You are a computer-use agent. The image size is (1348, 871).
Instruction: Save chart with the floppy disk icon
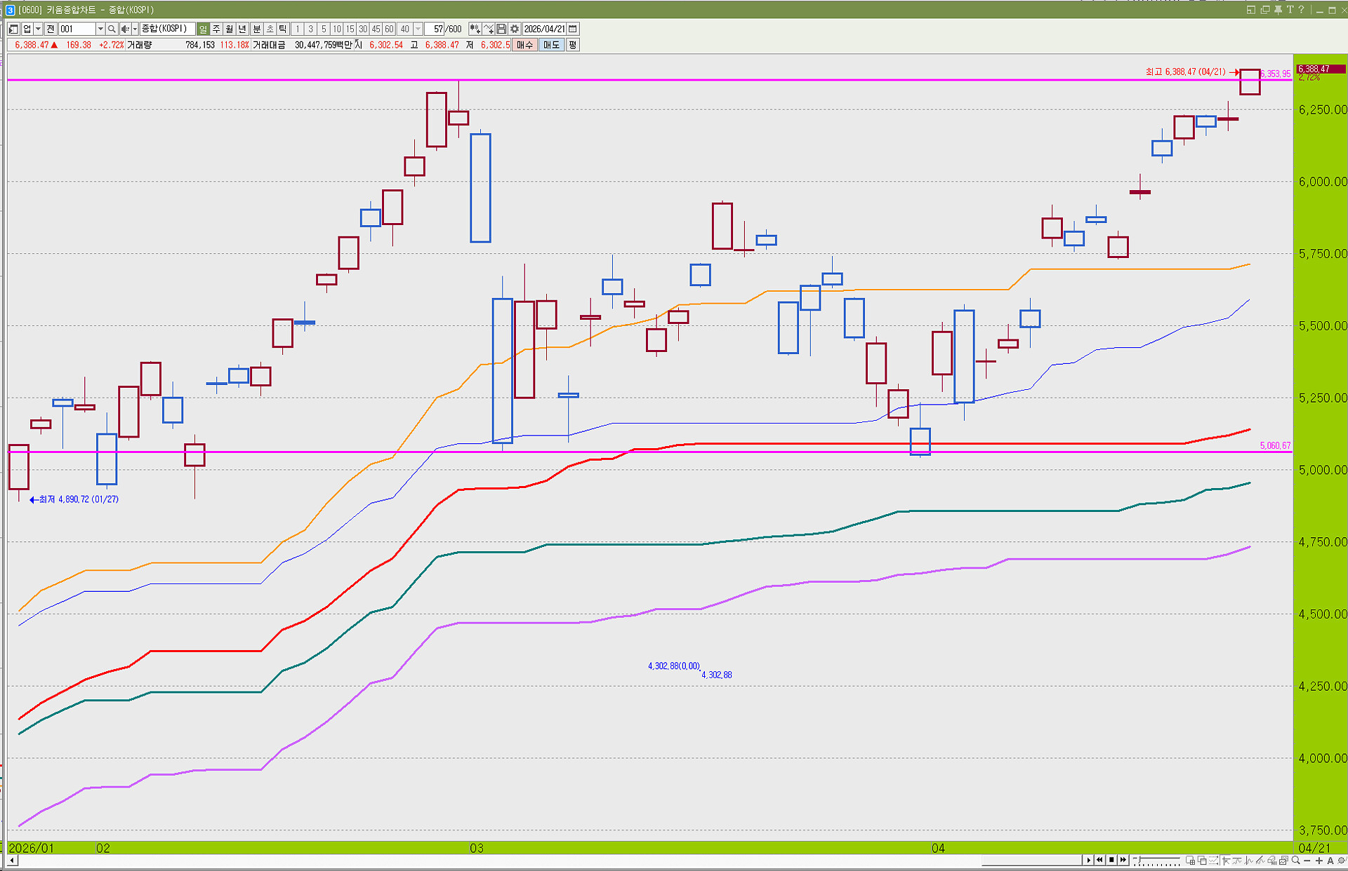pyautogui.click(x=501, y=29)
